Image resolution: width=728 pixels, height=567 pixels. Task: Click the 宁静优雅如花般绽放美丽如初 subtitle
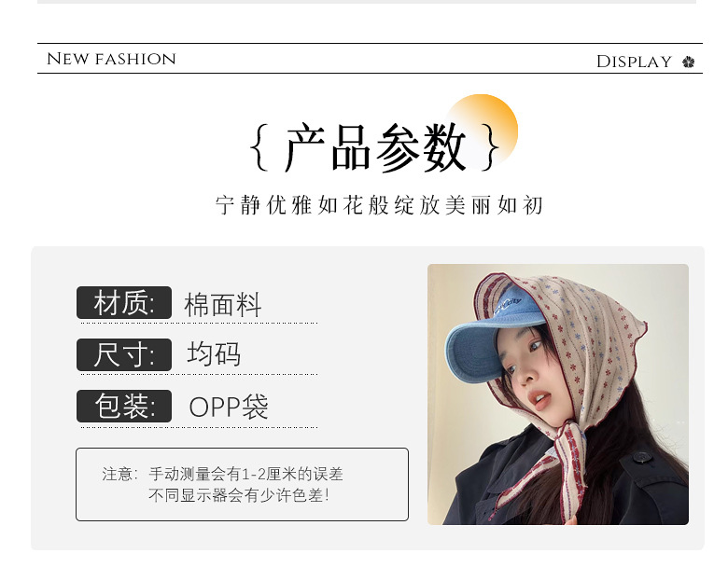tap(379, 205)
